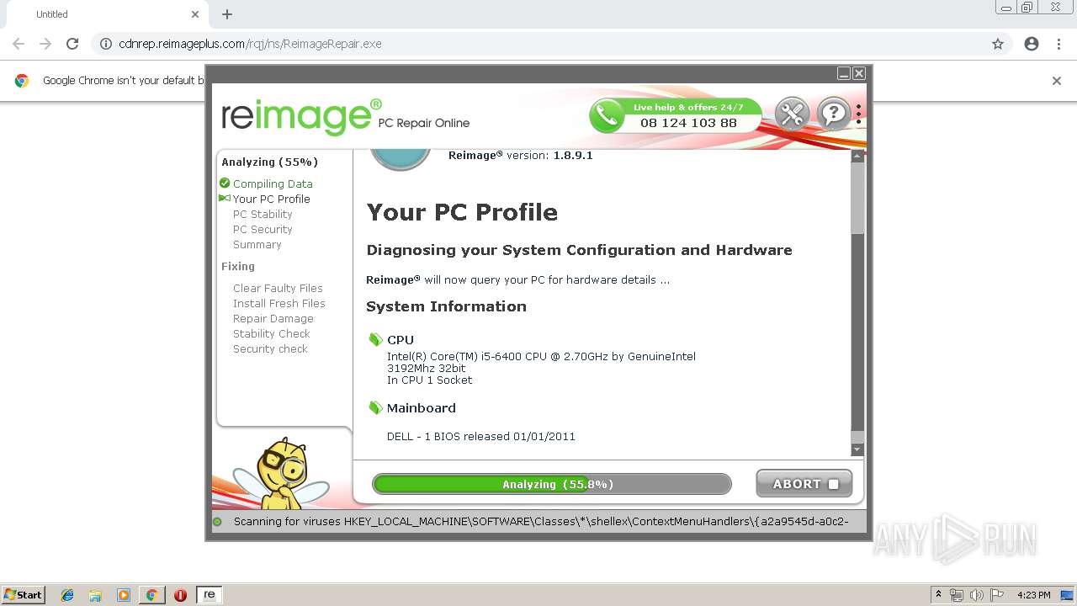The width and height of the screenshot is (1077, 606).
Task: Bookmark this page with the star icon
Action: (998, 44)
